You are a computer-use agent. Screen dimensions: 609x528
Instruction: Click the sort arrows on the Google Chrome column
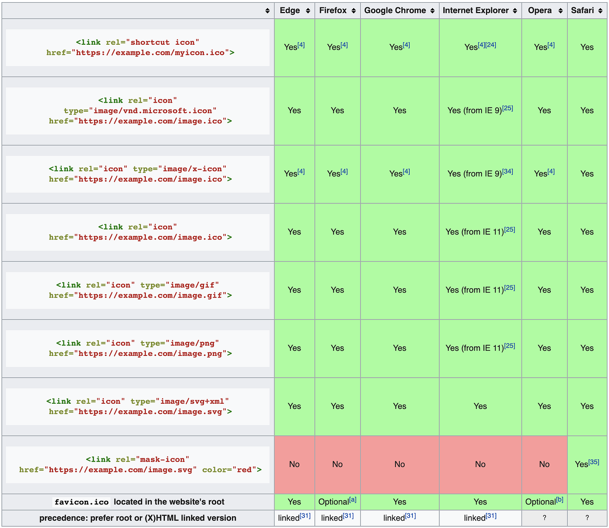(432, 10)
